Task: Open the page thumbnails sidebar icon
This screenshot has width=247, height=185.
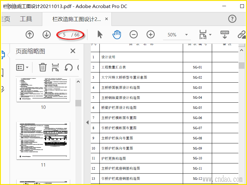Action: pos(3,55)
